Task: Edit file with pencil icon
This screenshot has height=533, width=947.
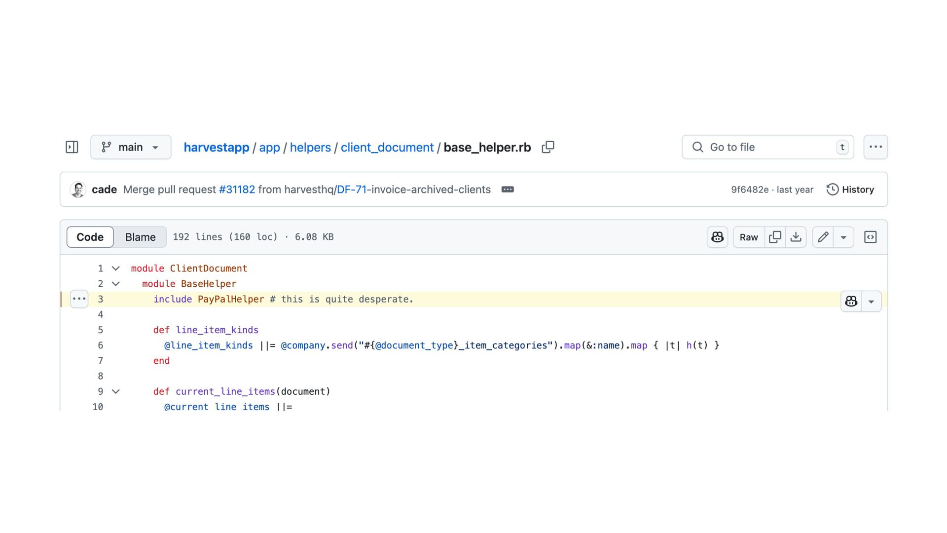Action: click(823, 237)
